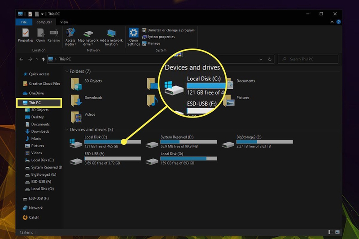Open the Help question mark icon
This screenshot has height=239, width=359.
click(x=338, y=22)
